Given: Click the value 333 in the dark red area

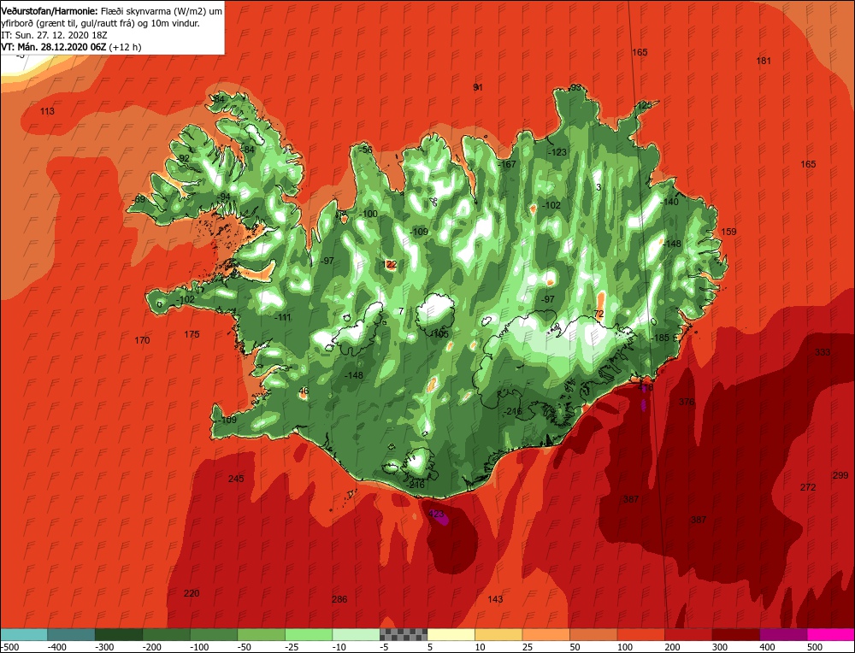Looking at the screenshot, I should (823, 352).
